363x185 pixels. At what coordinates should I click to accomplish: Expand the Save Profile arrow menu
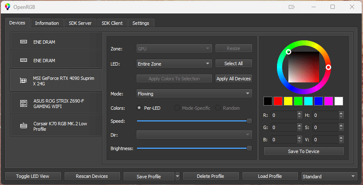(x=177, y=176)
